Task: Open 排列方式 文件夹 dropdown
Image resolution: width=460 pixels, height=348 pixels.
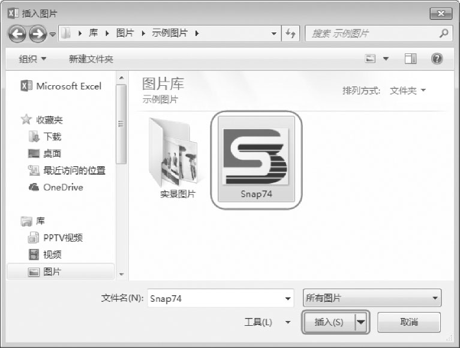Action: pos(408,91)
